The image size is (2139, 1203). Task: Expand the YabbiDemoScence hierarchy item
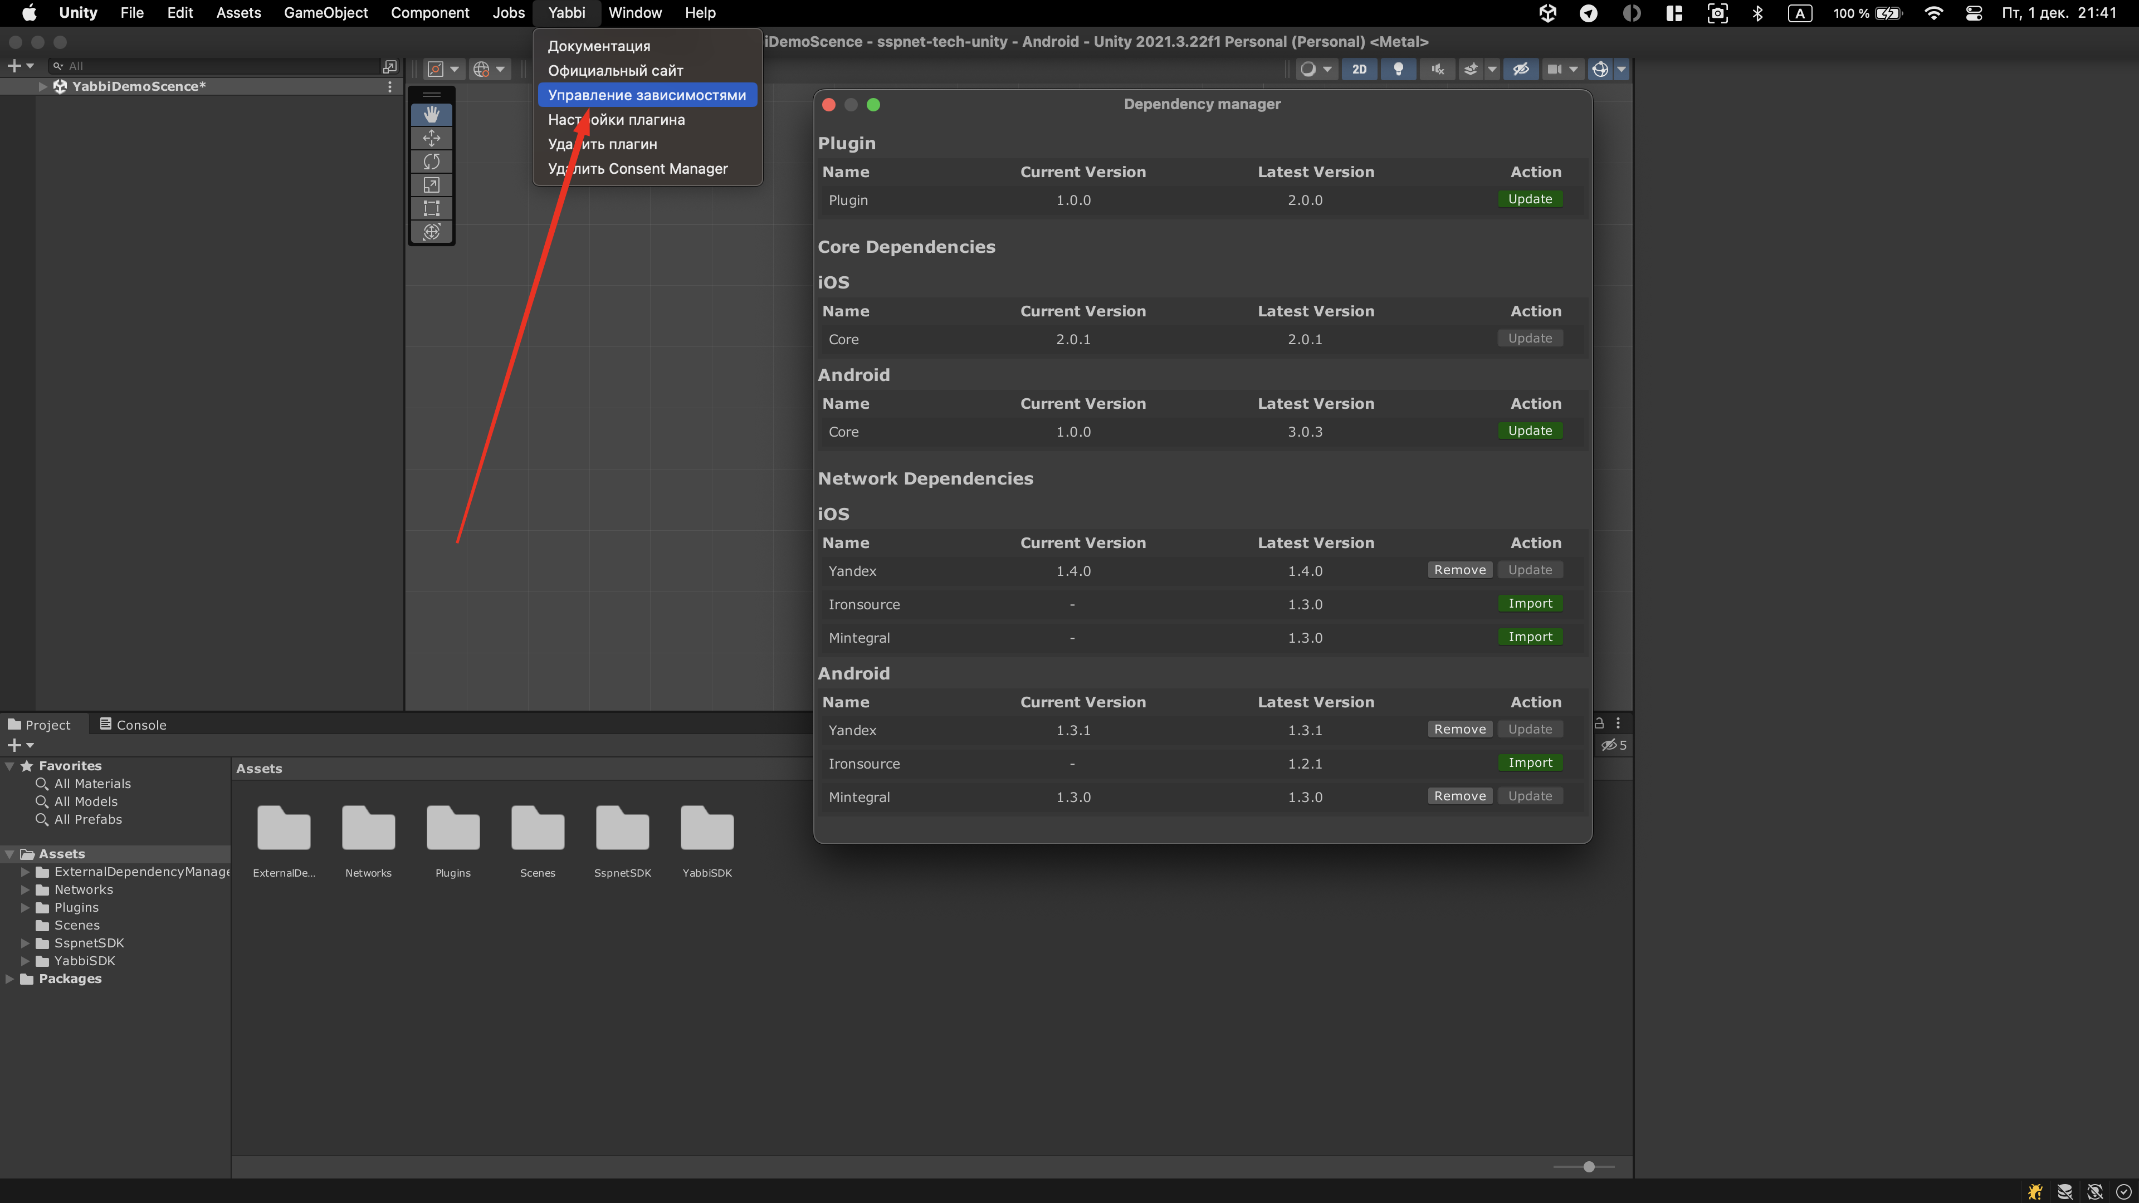tap(42, 86)
